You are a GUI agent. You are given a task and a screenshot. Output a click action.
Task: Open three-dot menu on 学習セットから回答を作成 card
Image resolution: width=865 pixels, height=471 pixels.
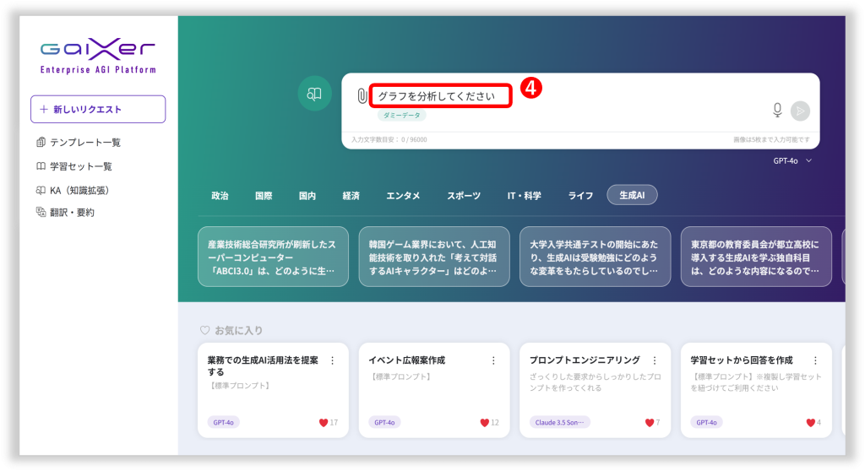pyautogui.click(x=816, y=360)
